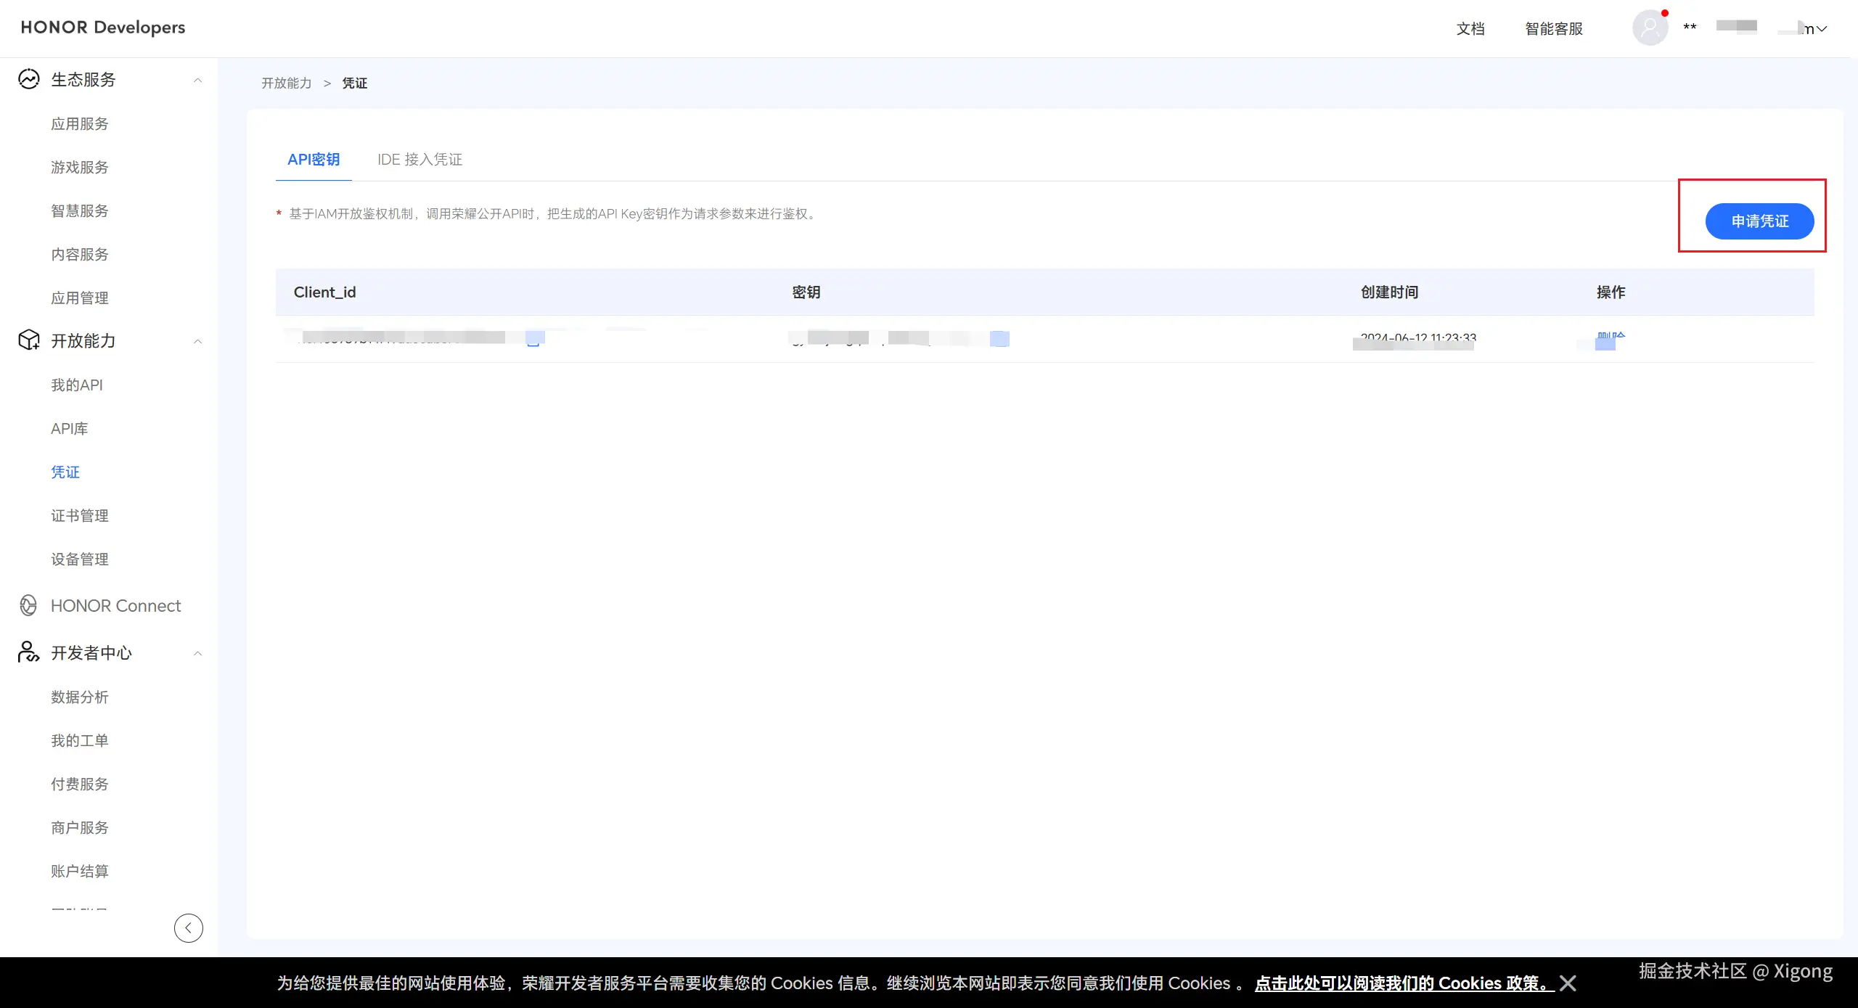Collapse sidebar with the circular arrow button
The width and height of the screenshot is (1858, 1008).
click(x=189, y=927)
